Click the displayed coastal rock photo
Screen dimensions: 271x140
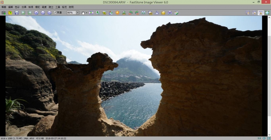click(134, 76)
